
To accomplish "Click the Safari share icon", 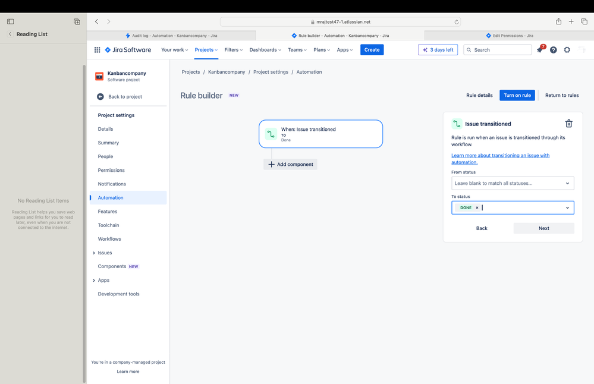I will tap(558, 21).
